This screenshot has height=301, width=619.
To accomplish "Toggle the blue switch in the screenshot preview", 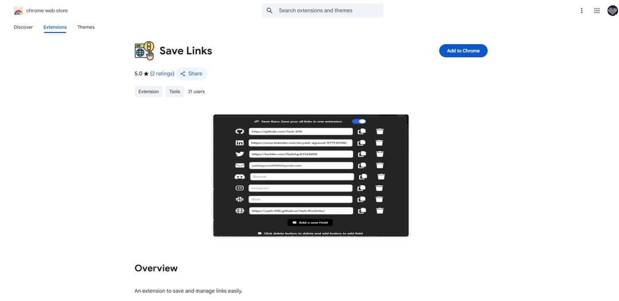I will point(359,121).
